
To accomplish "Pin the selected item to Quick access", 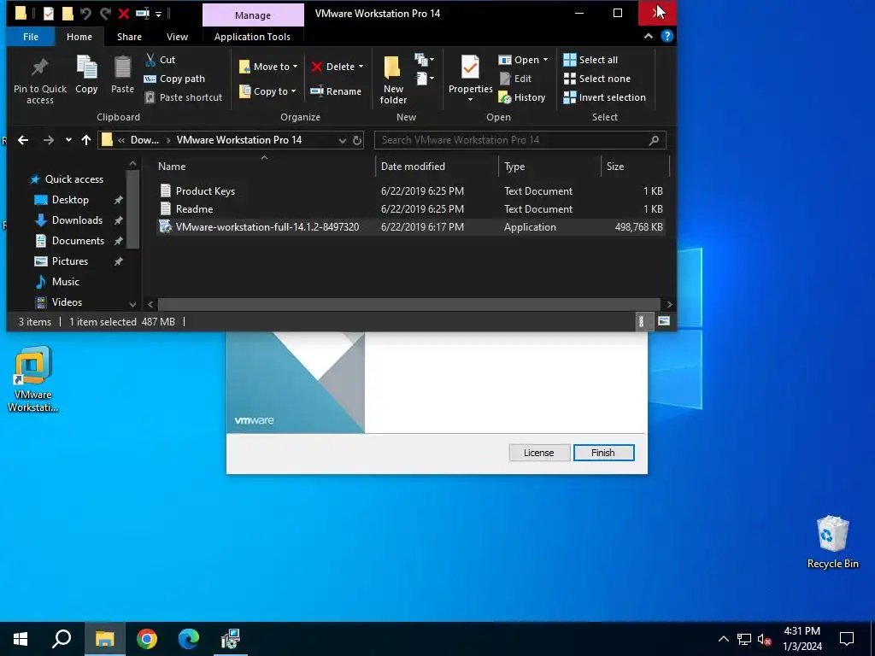I will point(39,80).
